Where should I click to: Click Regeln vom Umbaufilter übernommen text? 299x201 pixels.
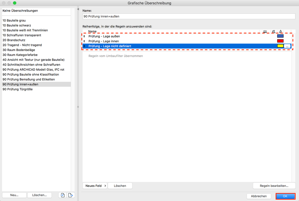116,56
